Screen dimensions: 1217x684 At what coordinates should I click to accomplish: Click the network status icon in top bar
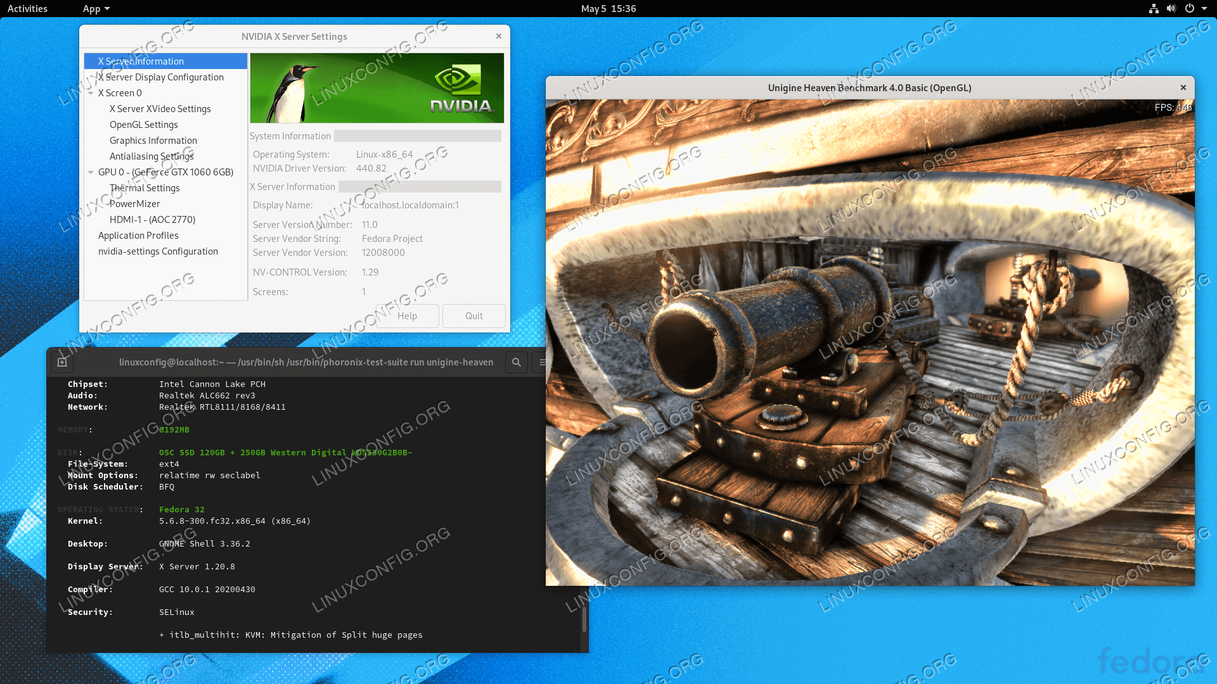tap(1154, 9)
